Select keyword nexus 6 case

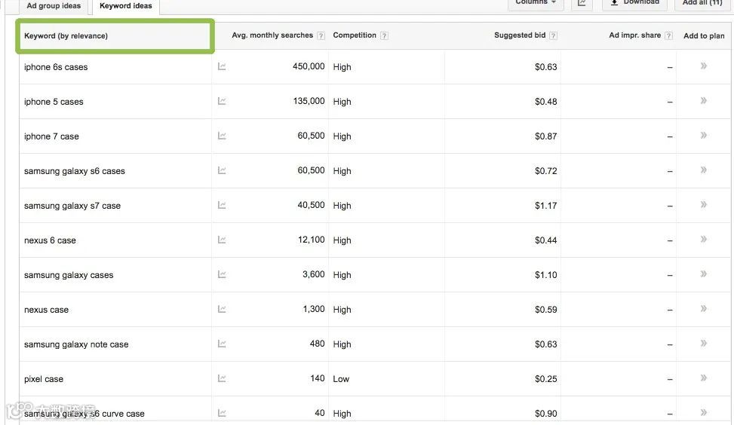click(50, 240)
